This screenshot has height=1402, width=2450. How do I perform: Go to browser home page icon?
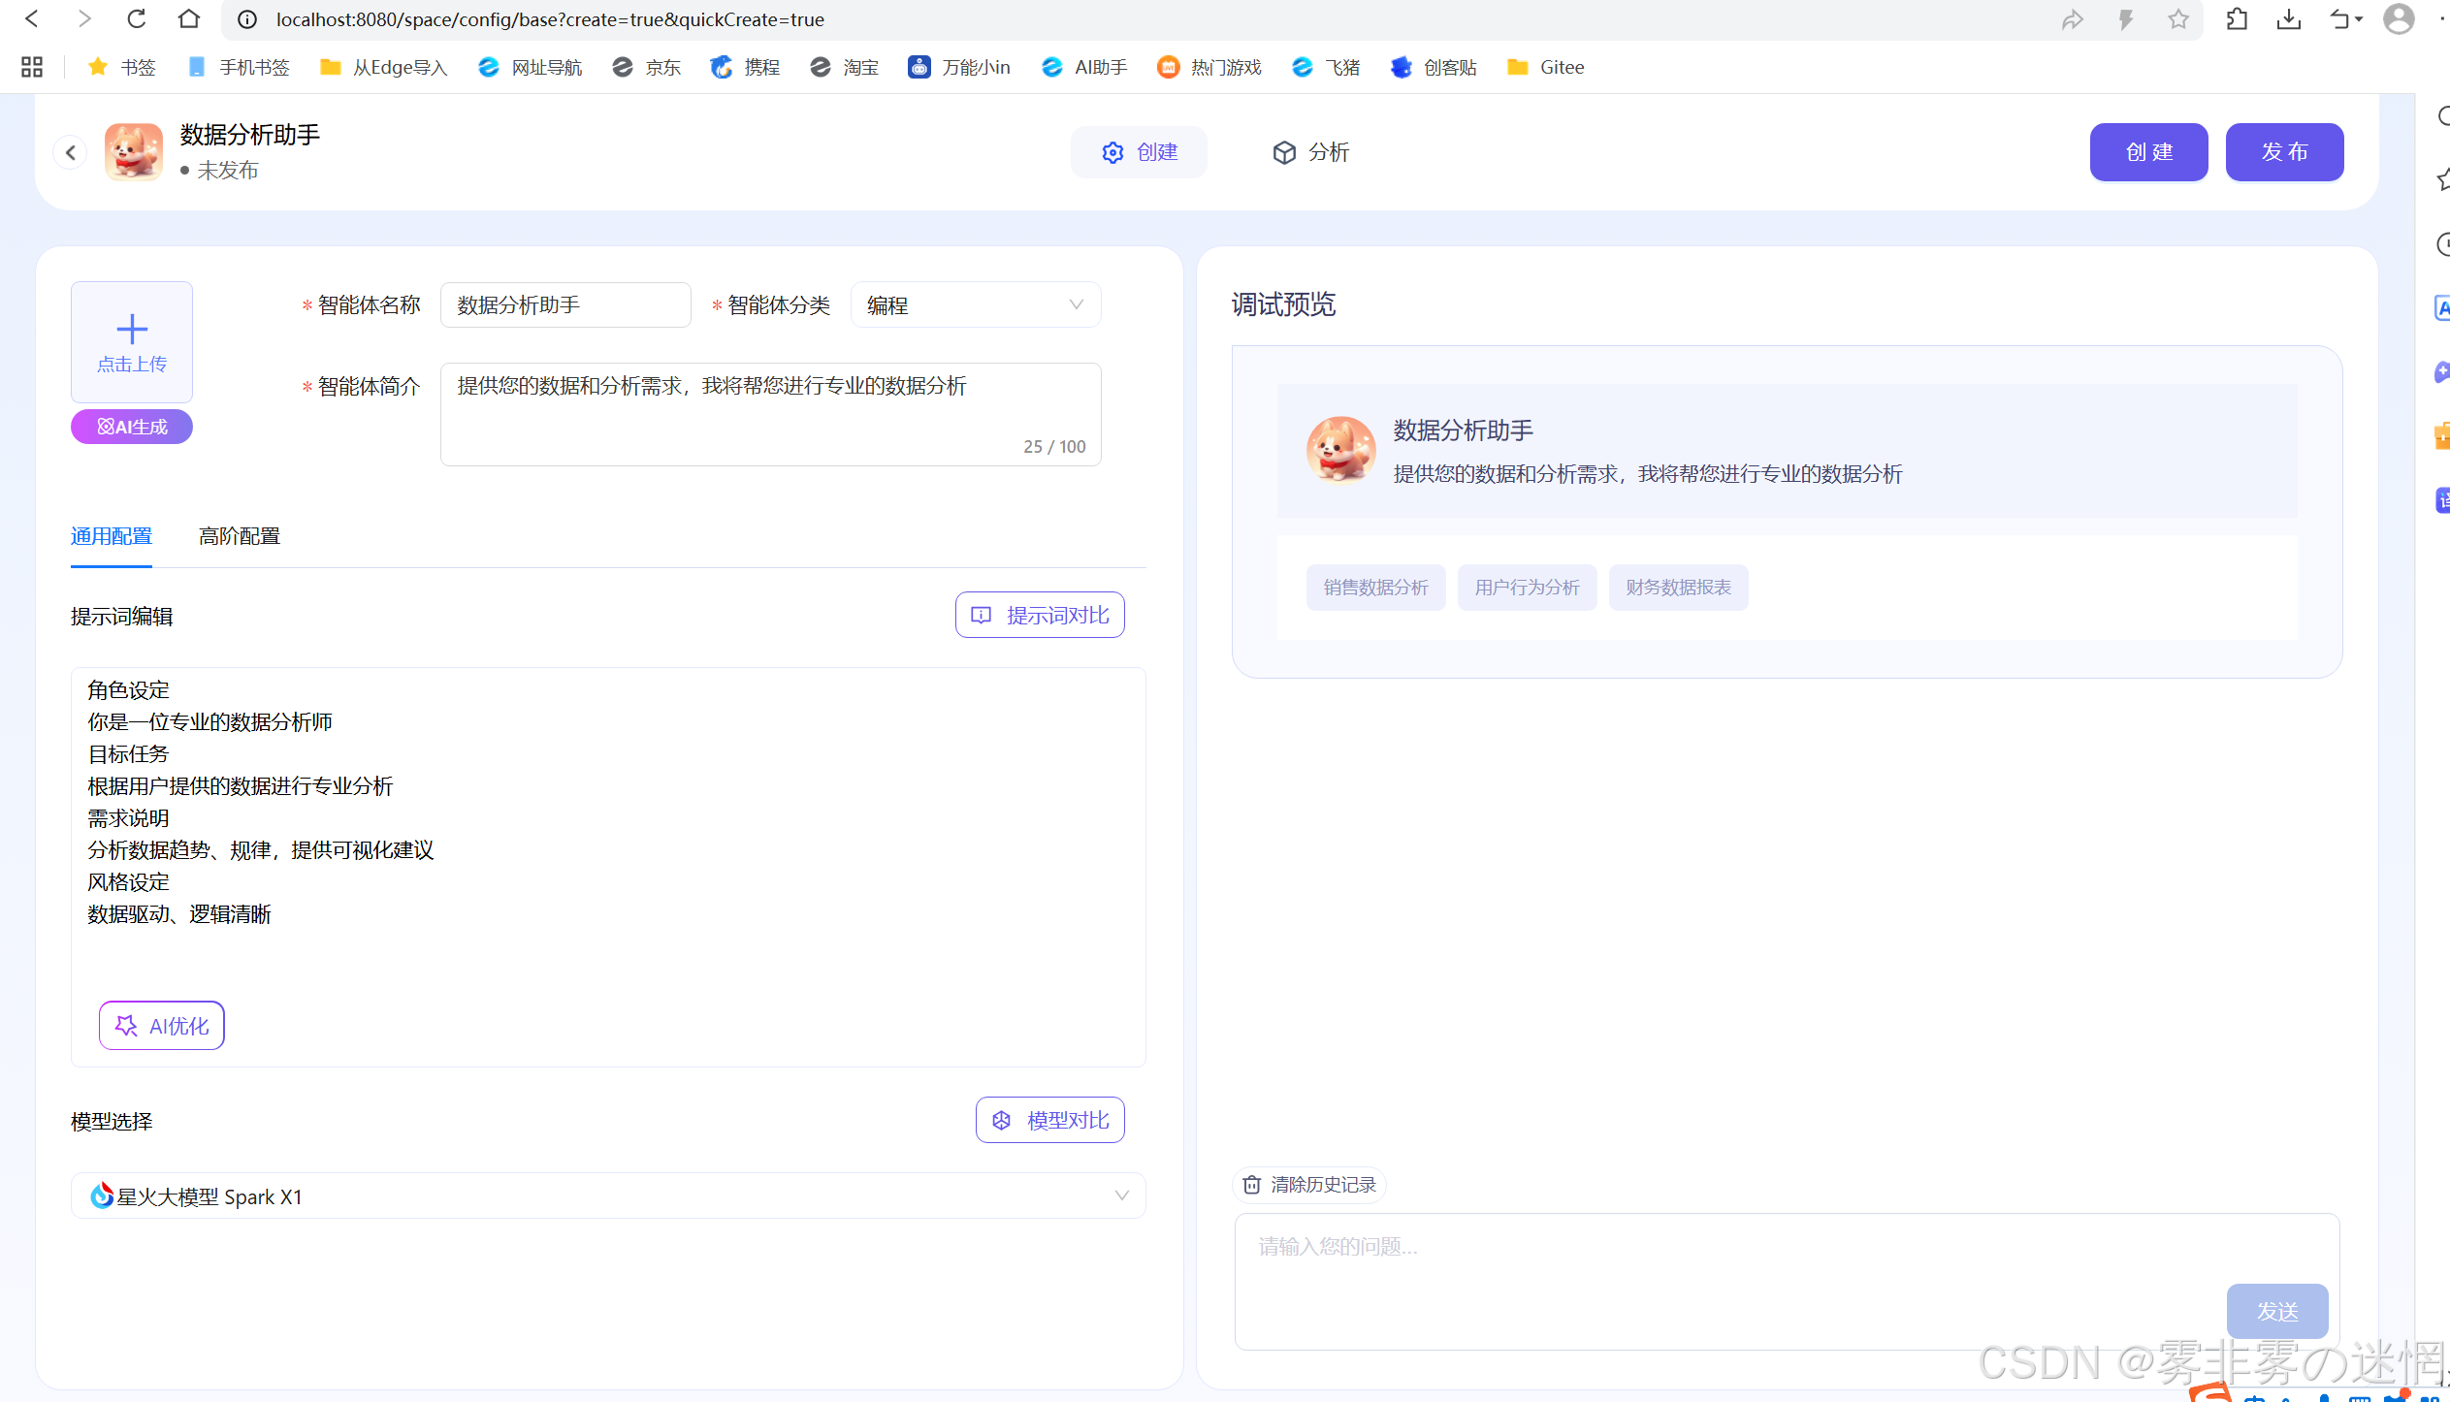tap(189, 19)
